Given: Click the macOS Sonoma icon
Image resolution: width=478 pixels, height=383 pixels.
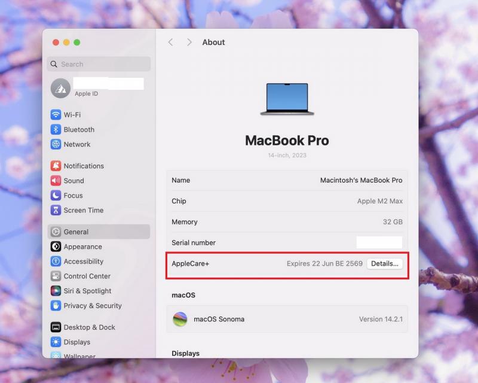Looking at the screenshot, I should tap(180, 319).
